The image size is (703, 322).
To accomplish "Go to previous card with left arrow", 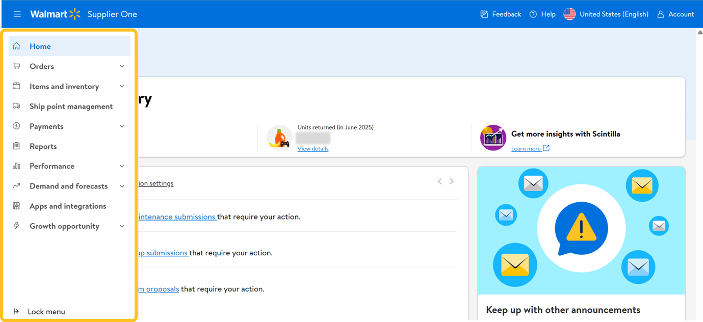I will [439, 181].
